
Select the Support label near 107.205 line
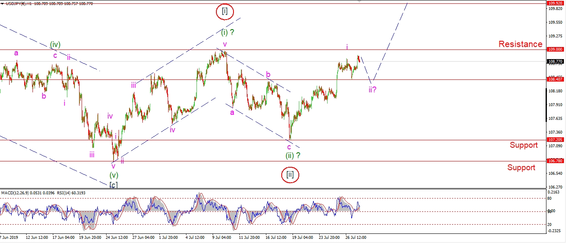524,145
